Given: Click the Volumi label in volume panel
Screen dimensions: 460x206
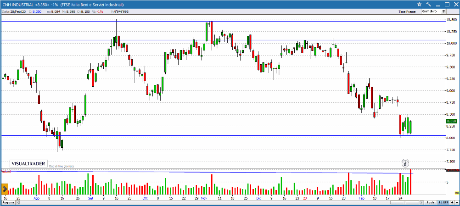Looking at the screenshot, I should click(6, 172).
